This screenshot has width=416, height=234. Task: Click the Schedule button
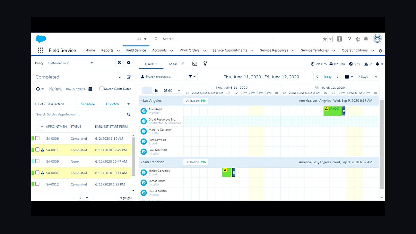[x=88, y=104]
